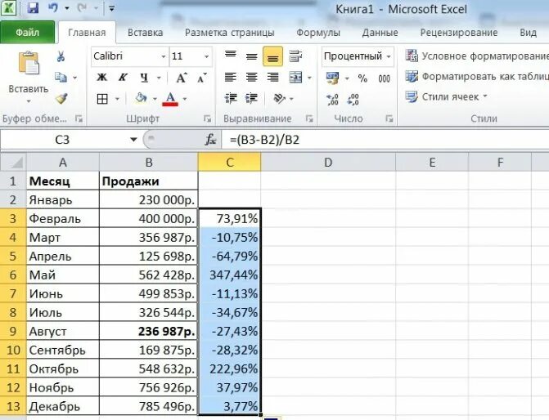Open Форматировать как таблицу menu
This screenshot has height=420, width=549.
477,76
